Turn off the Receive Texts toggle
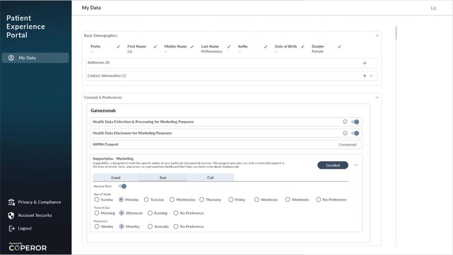This screenshot has height=255, width=453. pyautogui.click(x=123, y=186)
